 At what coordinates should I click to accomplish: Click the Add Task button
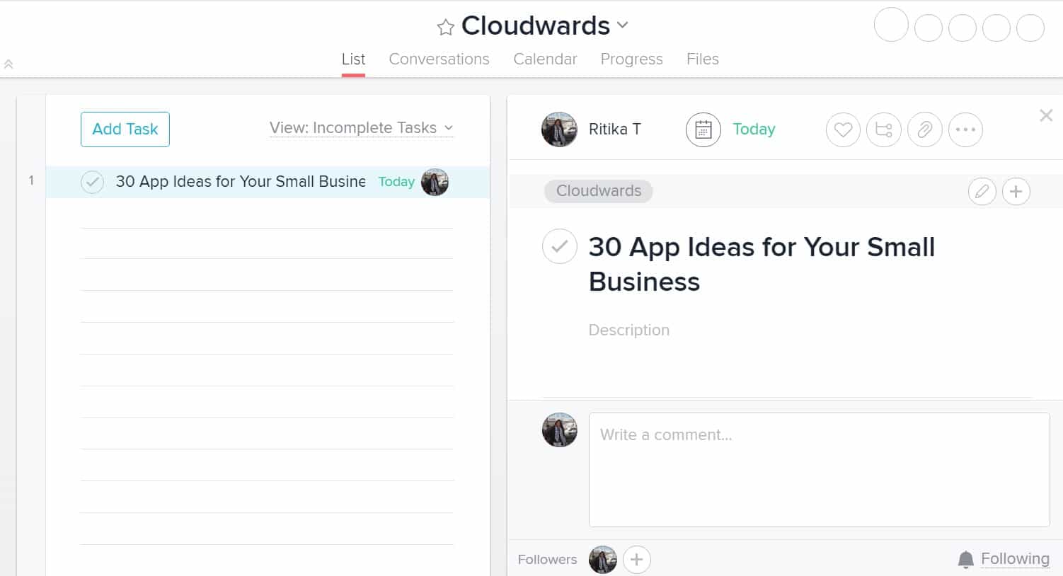[125, 129]
